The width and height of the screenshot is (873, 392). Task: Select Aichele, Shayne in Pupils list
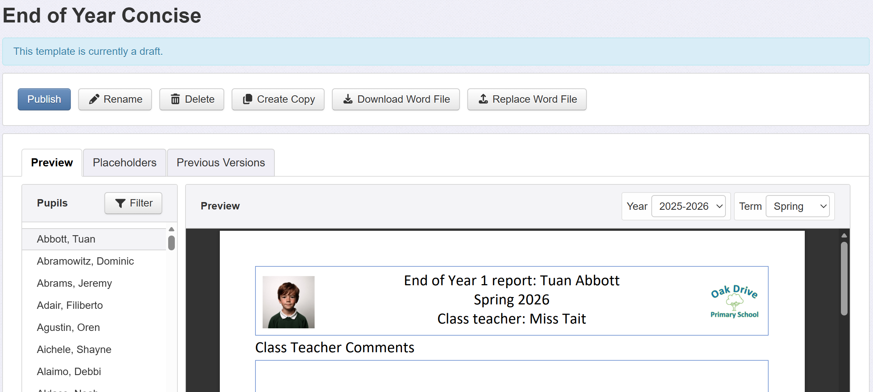click(x=74, y=350)
